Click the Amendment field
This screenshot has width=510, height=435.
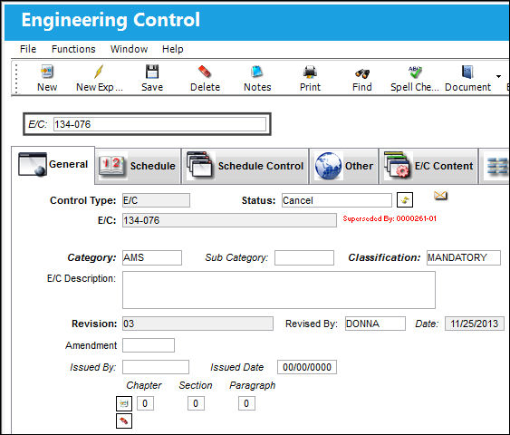point(149,345)
